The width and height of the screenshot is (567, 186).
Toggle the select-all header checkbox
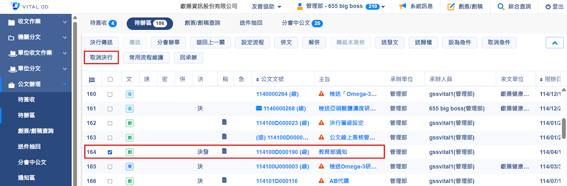[x=110, y=79]
